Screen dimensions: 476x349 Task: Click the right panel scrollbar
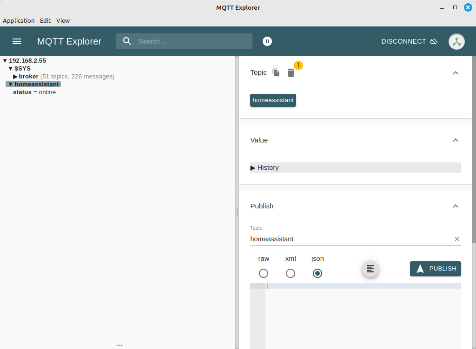pyautogui.click(x=474, y=149)
